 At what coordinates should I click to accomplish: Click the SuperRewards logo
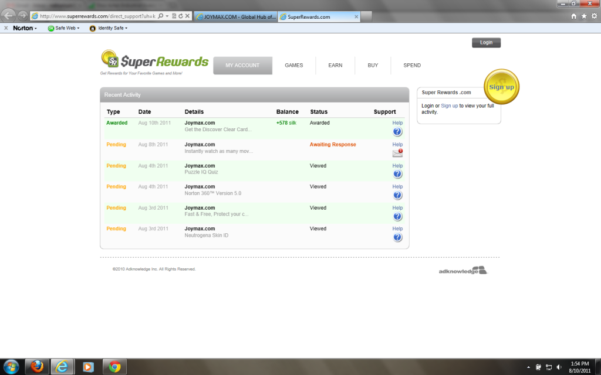(x=154, y=62)
